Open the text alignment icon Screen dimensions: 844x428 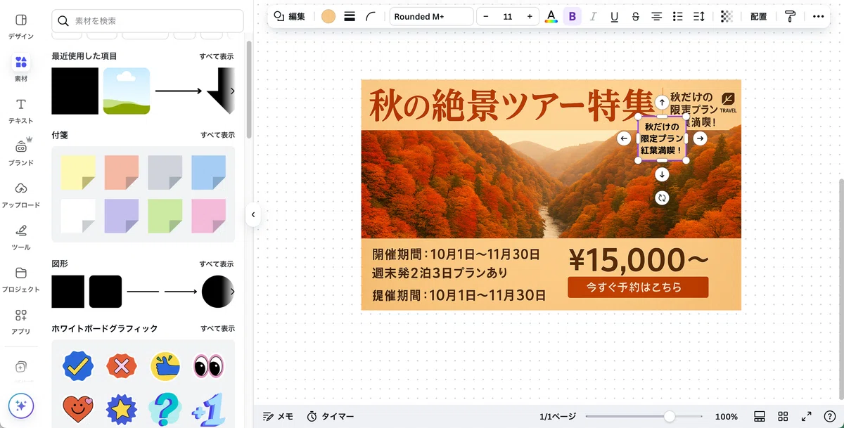tap(657, 17)
